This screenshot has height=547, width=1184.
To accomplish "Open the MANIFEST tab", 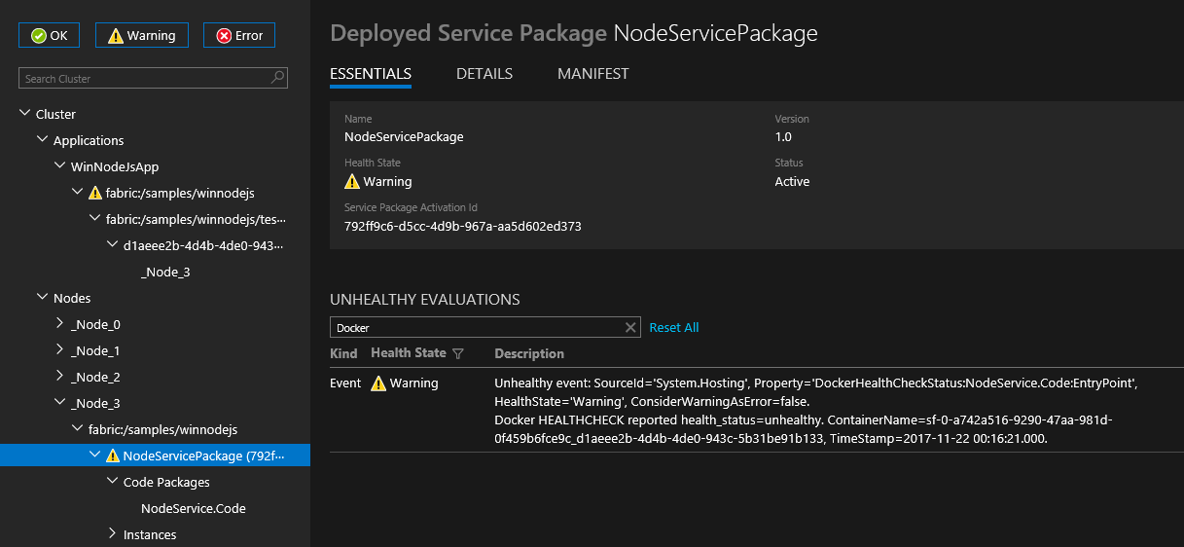I will [592, 74].
